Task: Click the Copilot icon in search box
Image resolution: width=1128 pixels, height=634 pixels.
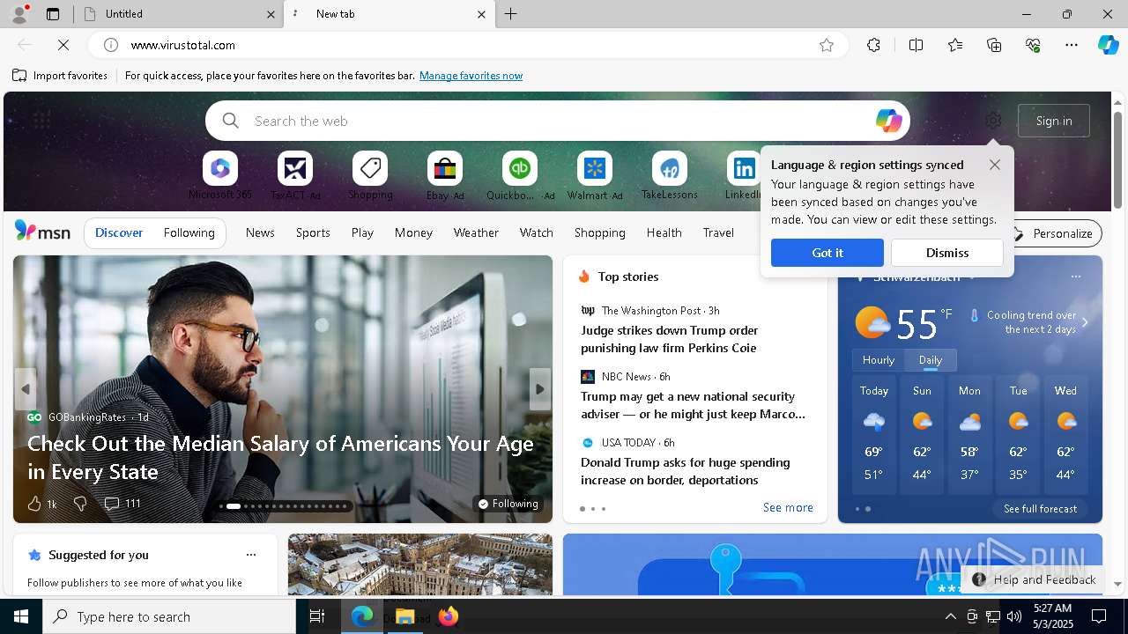Action: (x=888, y=121)
